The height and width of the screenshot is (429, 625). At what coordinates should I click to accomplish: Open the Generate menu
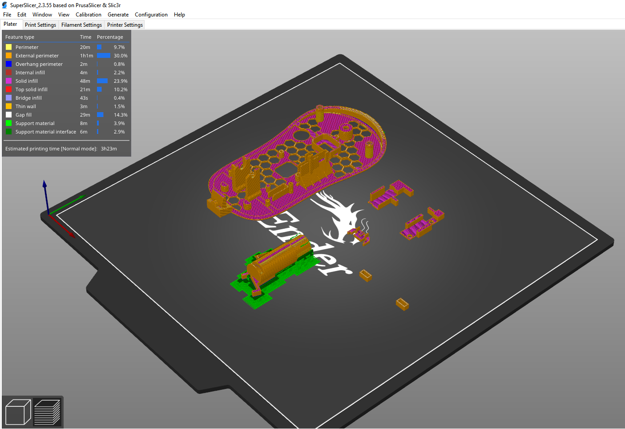[118, 15]
